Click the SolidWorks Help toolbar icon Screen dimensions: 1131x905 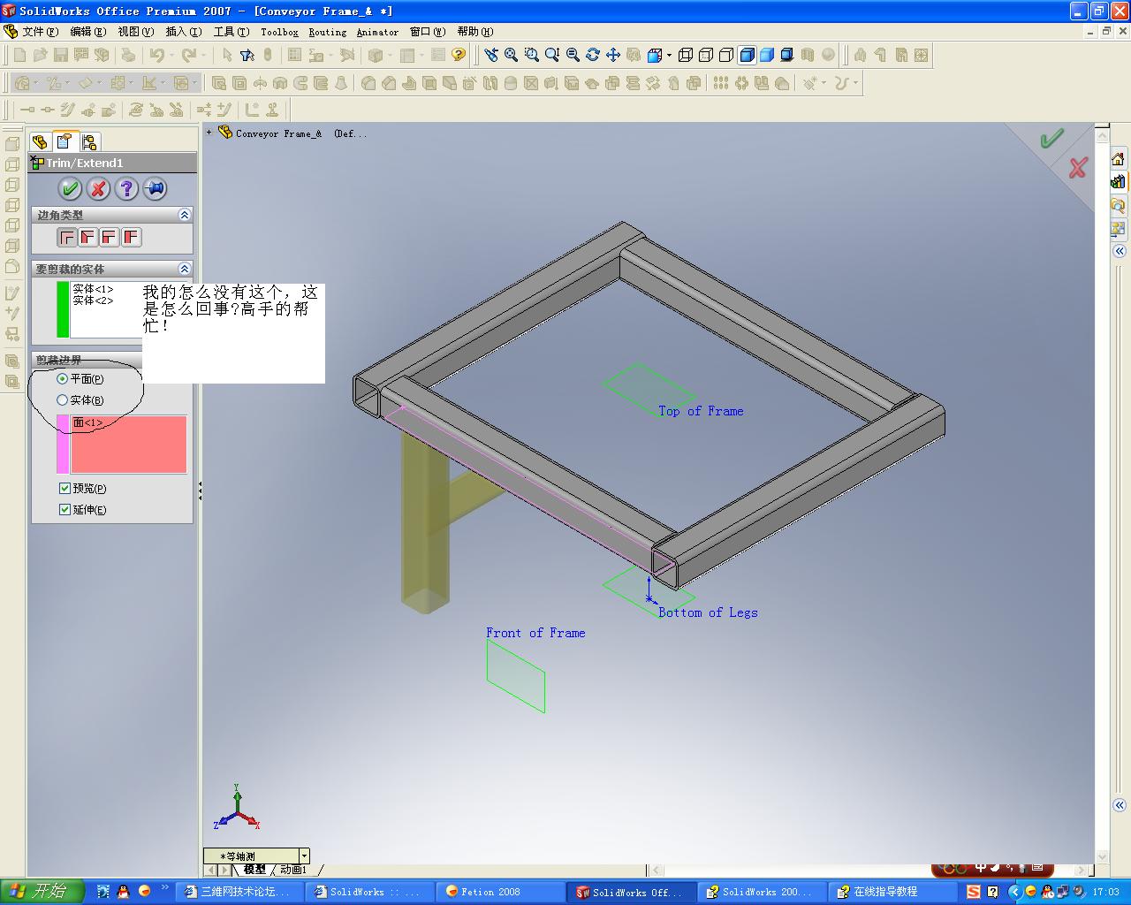tap(458, 56)
